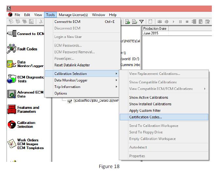The width and height of the screenshot is (220, 171).
Task: Open the Fault Codes sidebar icon
Action: (x=11, y=49)
